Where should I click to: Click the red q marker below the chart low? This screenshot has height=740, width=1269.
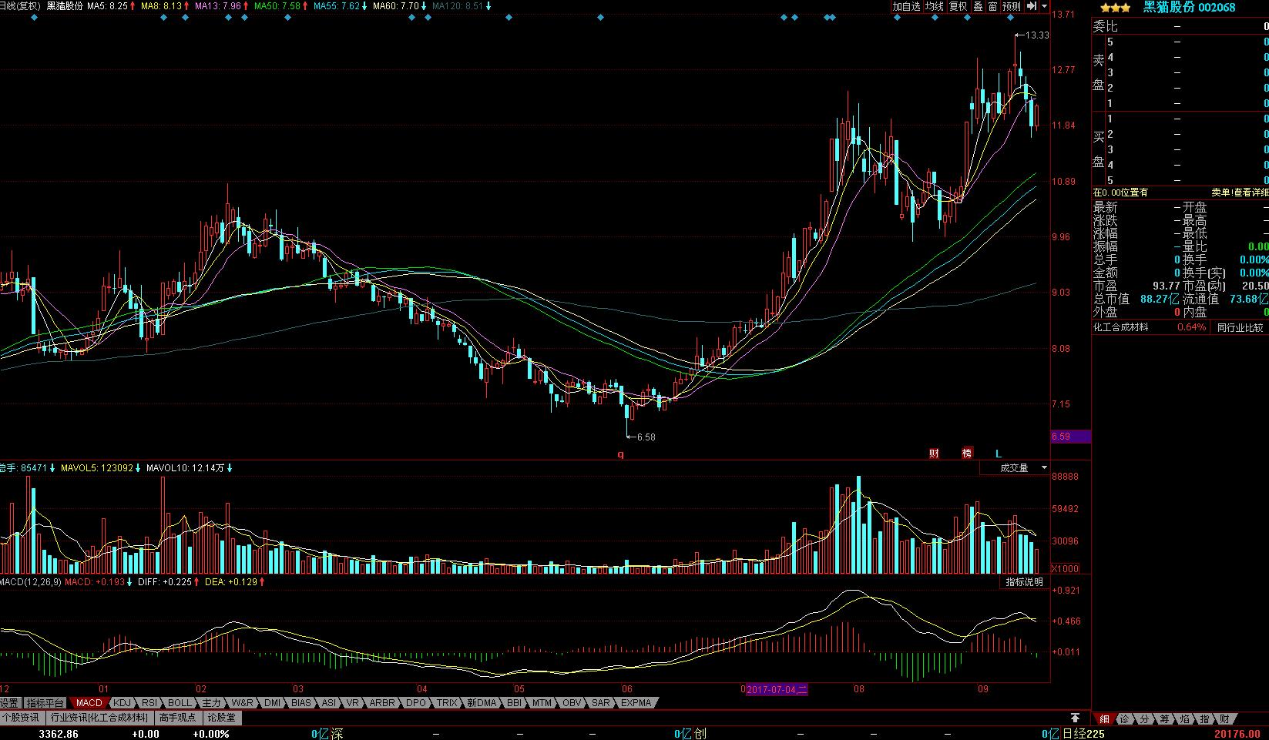(x=620, y=454)
